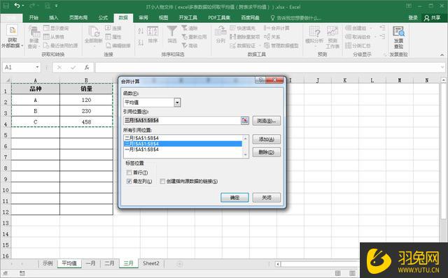The height and width of the screenshot is (278, 448).
Task: Click the sort Z to A icon
Action: click(141, 43)
